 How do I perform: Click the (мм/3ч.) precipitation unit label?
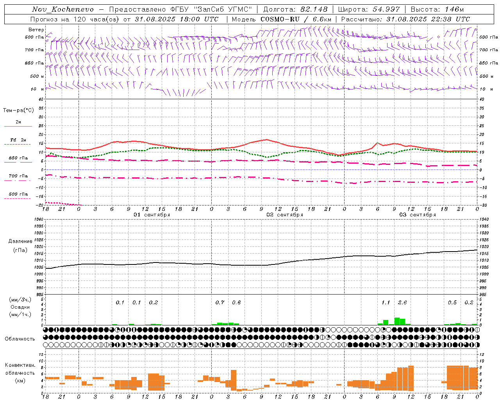[x=20, y=300]
